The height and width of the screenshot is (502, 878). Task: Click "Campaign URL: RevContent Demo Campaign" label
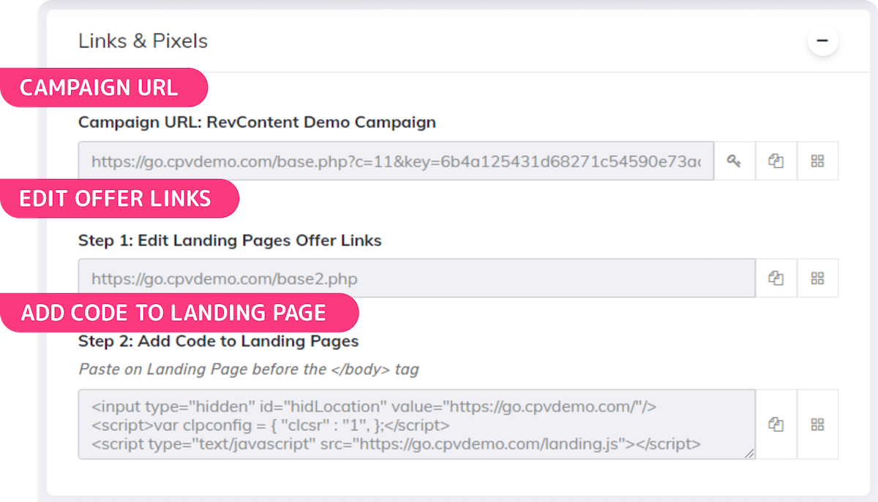tap(257, 122)
